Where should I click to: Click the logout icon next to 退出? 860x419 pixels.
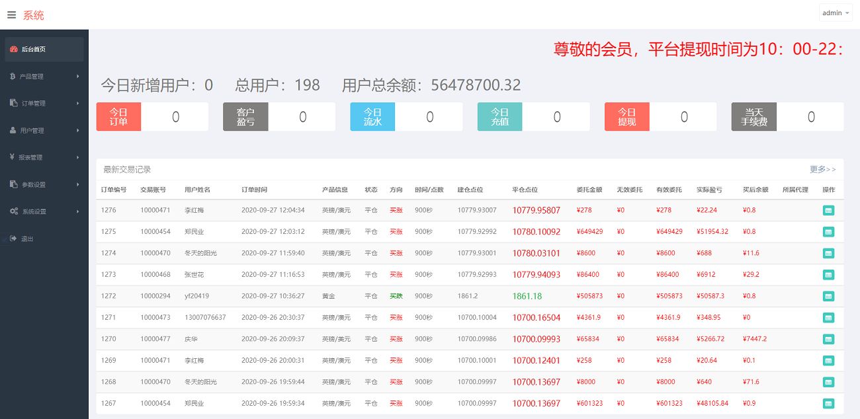tap(13, 239)
